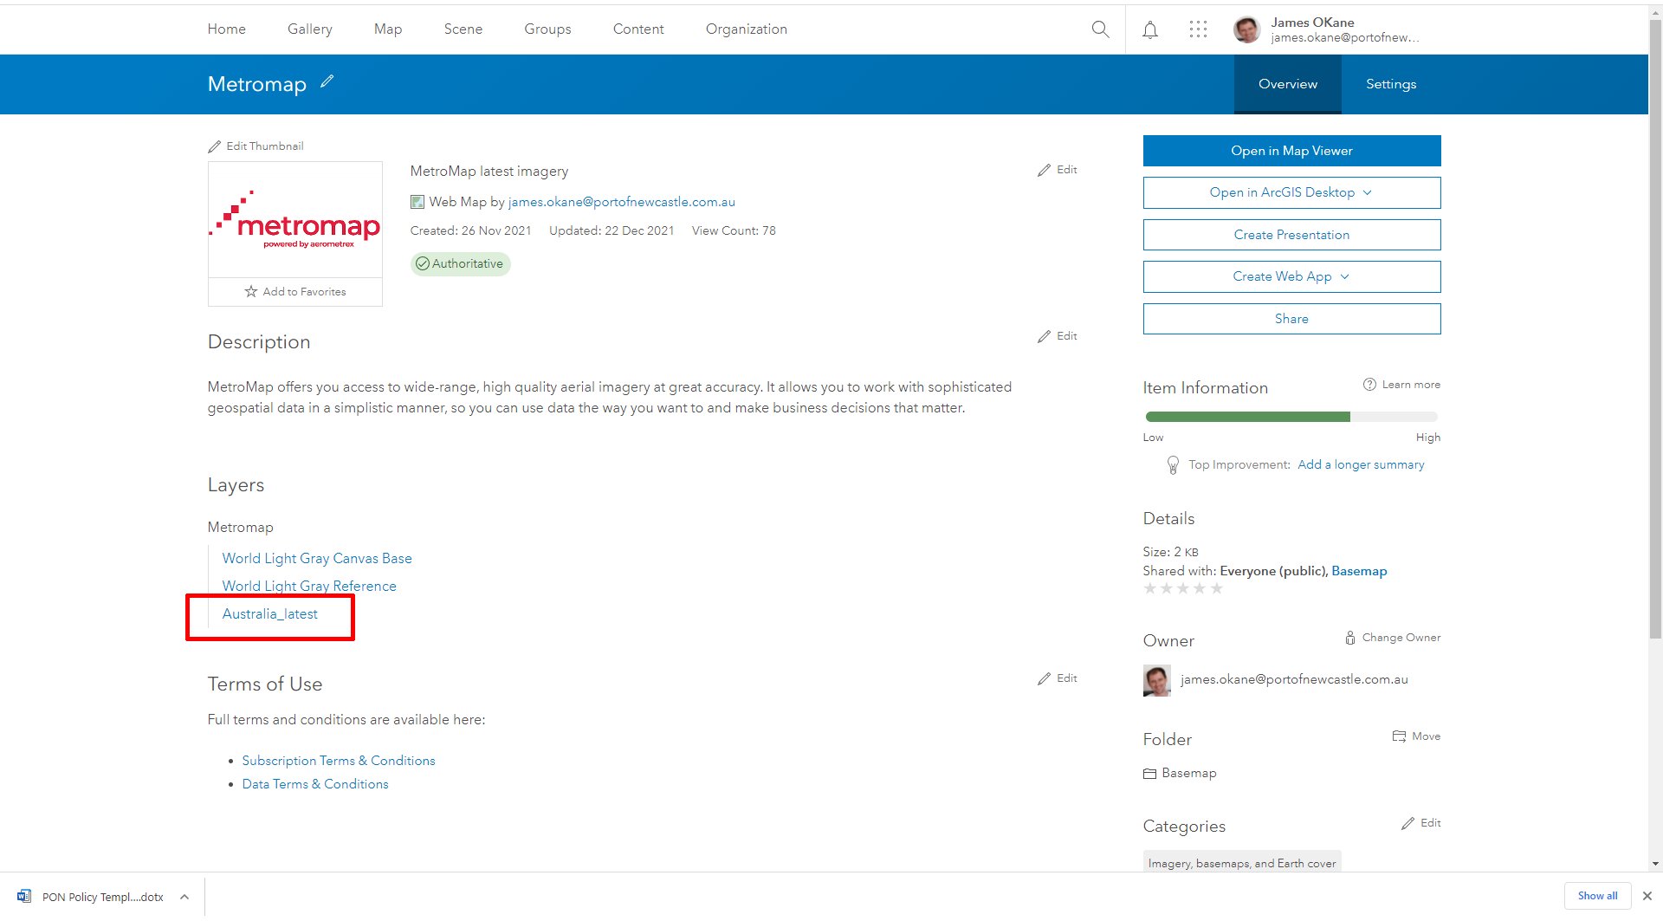The image size is (1663, 921).
Task: Click Edit next to Description heading
Action: tap(1058, 336)
